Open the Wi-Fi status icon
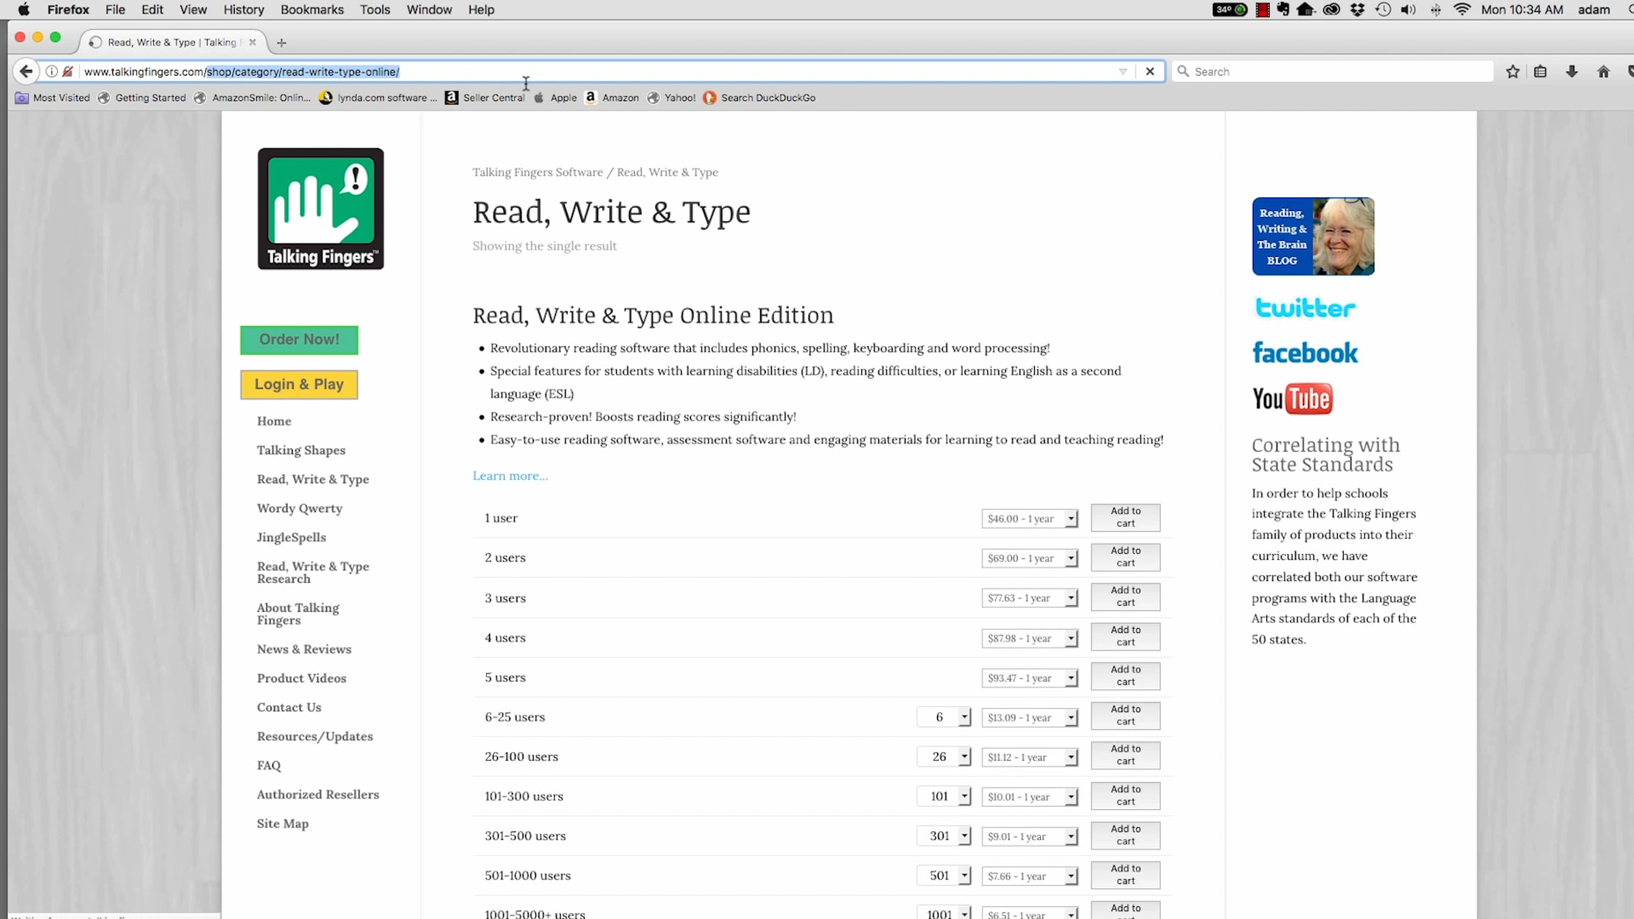 point(1462,10)
